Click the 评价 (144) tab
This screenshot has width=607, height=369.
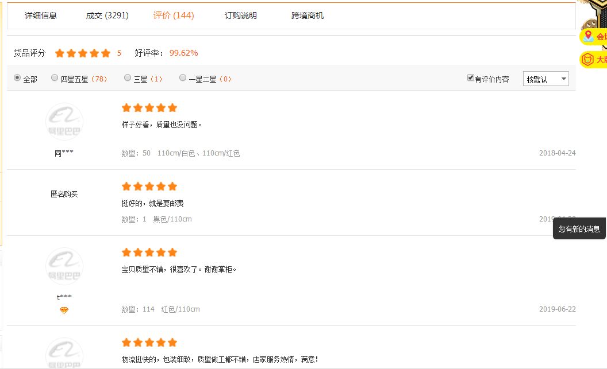tap(174, 15)
